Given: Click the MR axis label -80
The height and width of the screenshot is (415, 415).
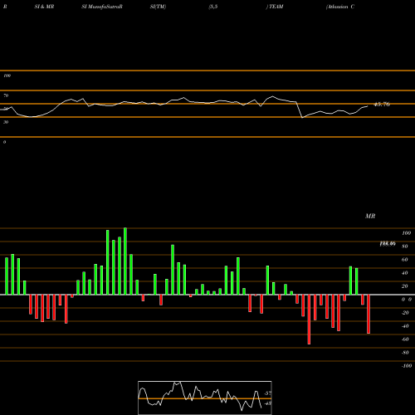Looking at the screenshot, I should click(405, 353).
